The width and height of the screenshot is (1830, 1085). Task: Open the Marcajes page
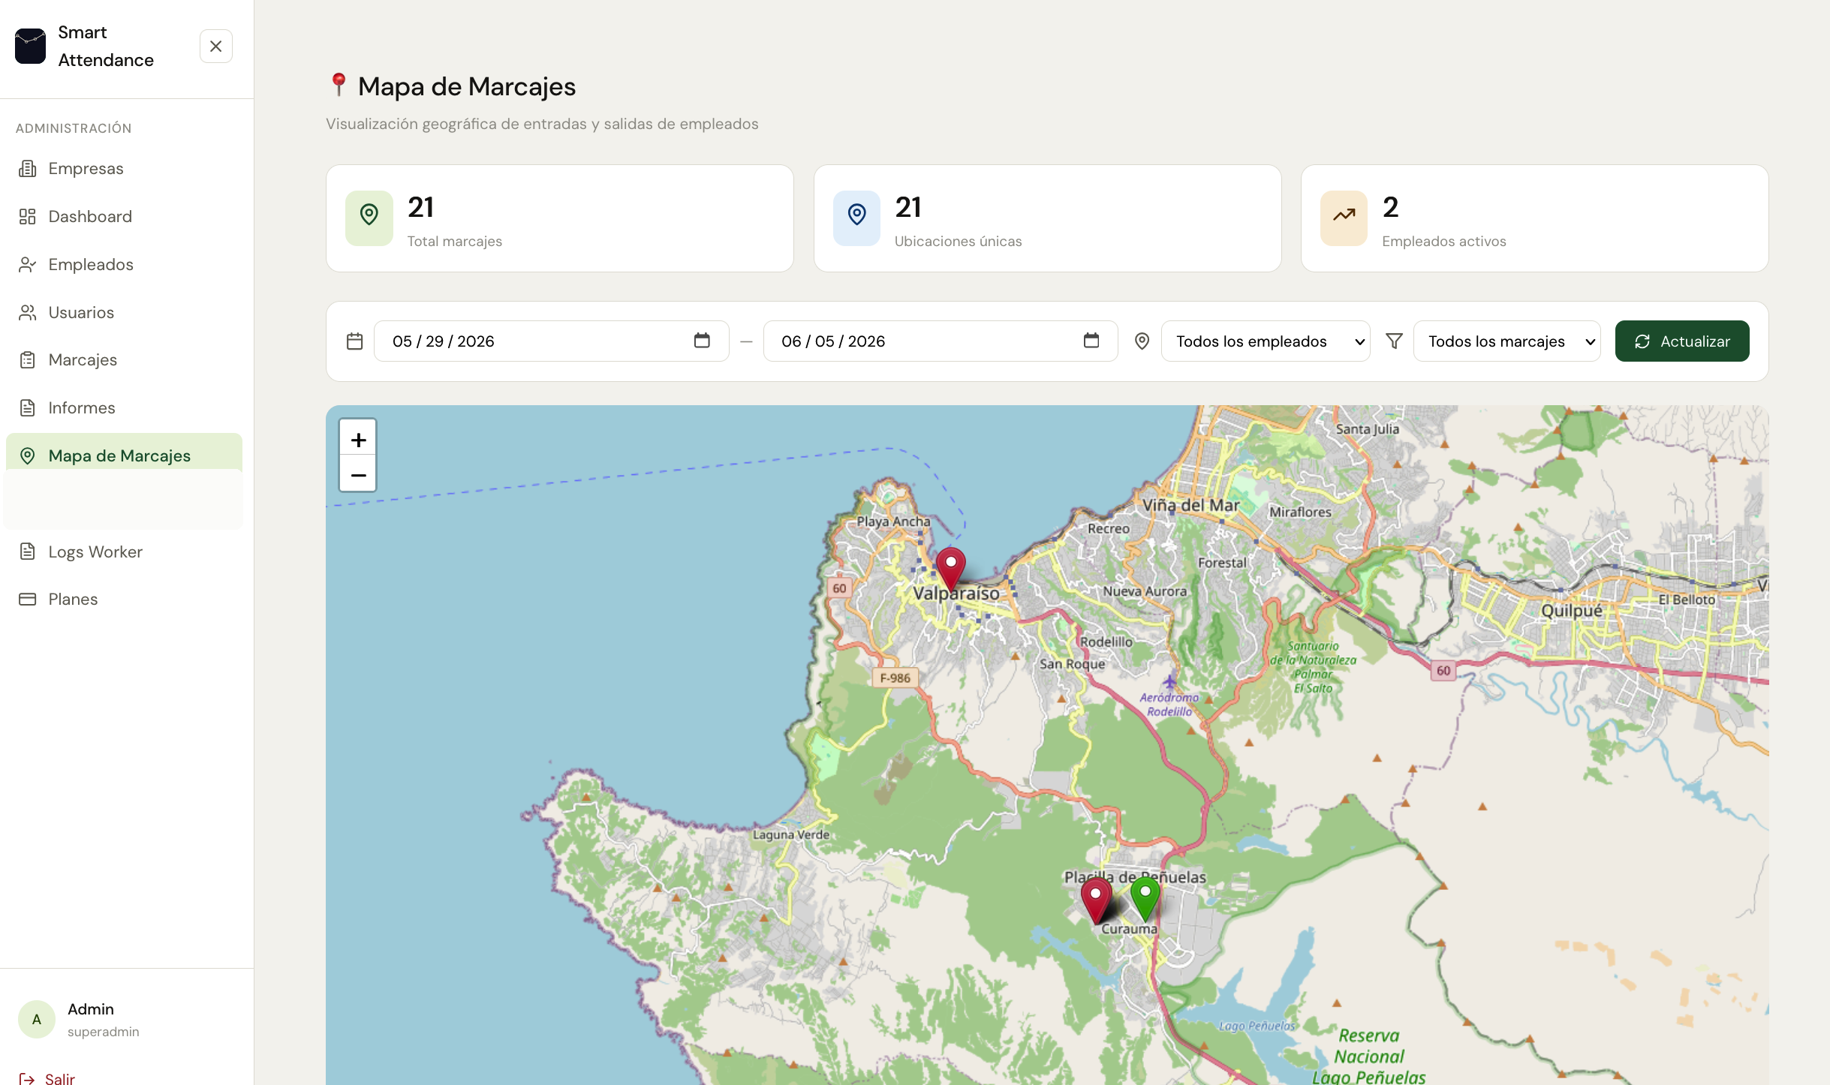pos(124,360)
